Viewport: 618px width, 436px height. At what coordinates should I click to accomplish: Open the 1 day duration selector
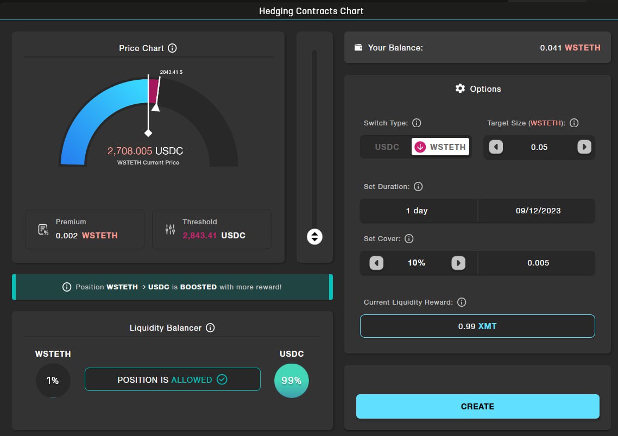pos(417,211)
